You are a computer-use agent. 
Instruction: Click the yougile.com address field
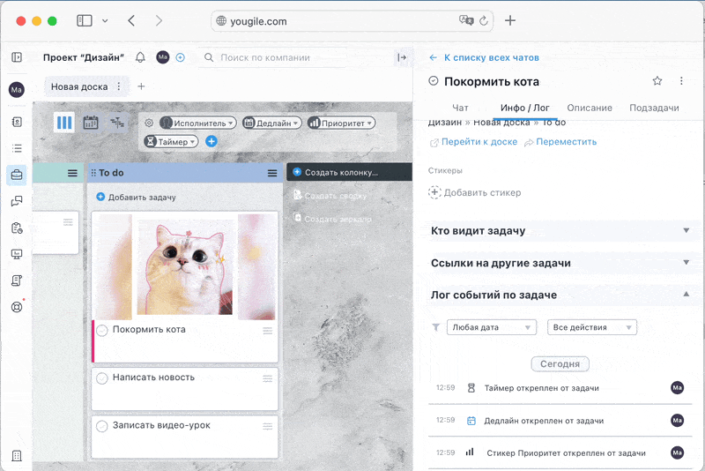[352, 20]
